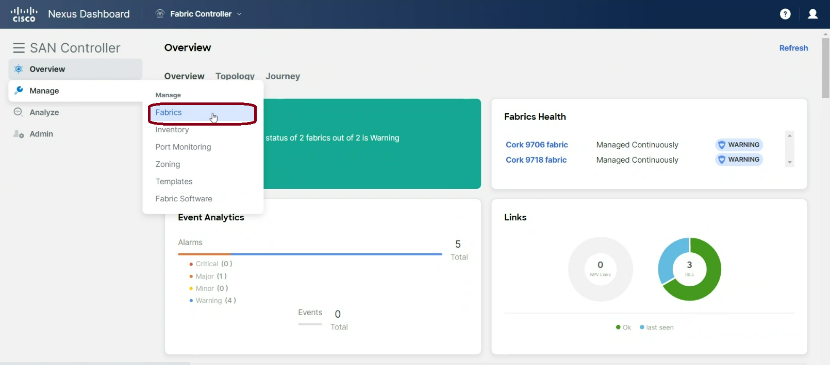This screenshot has width=830, height=365.
Task: Switch to the Journey tab
Action: (283, 76)
